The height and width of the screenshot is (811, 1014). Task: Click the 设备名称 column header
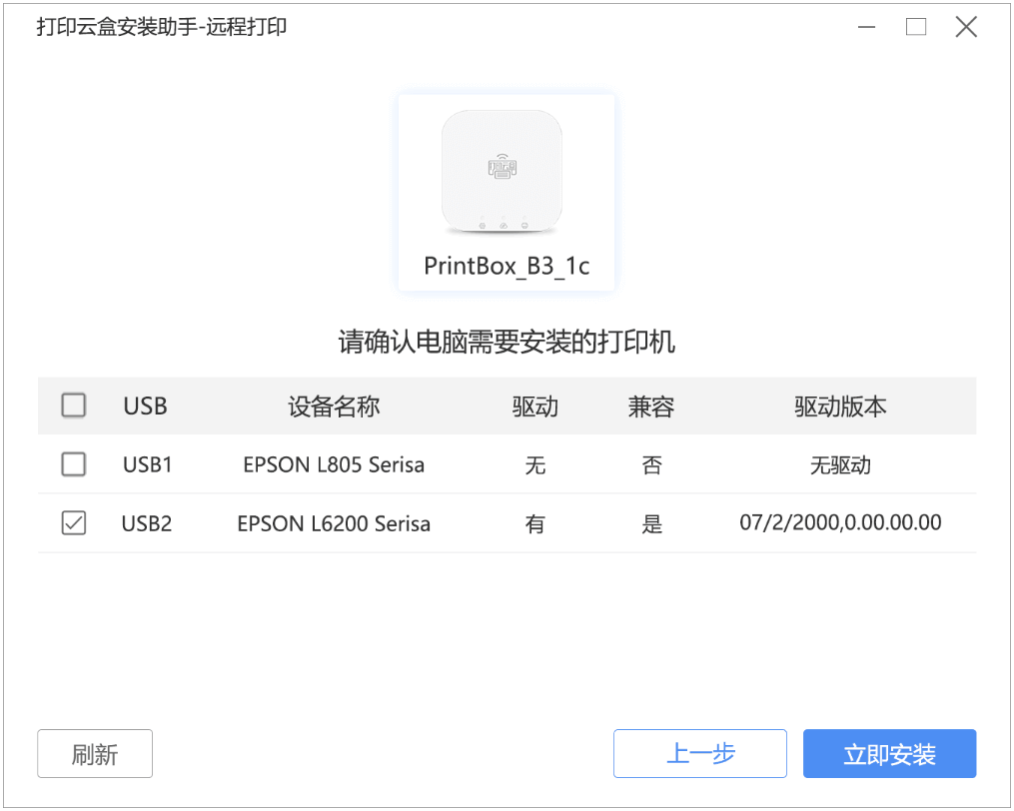(x=334, y=406)
